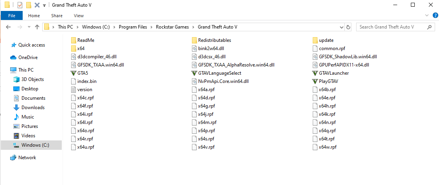439x185 pixels.
Task: Select file d3dcsx_46.dll
Action: (212, 57)
